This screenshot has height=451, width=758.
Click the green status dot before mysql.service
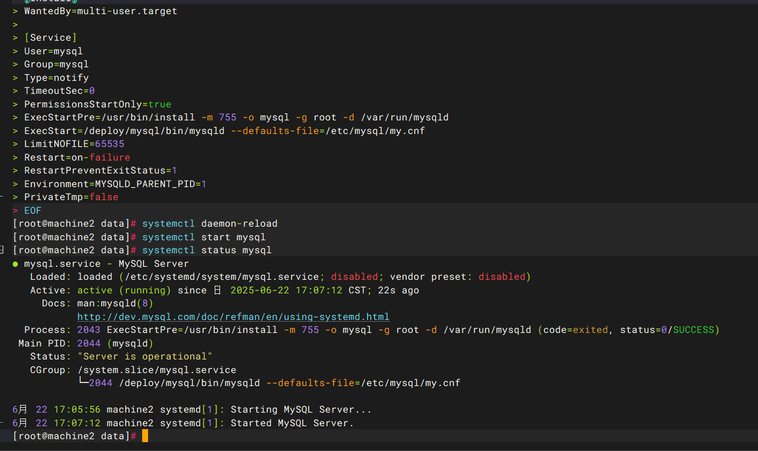[x=15, y=264]
